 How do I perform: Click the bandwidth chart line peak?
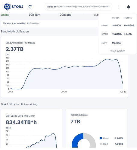(107, 59)
